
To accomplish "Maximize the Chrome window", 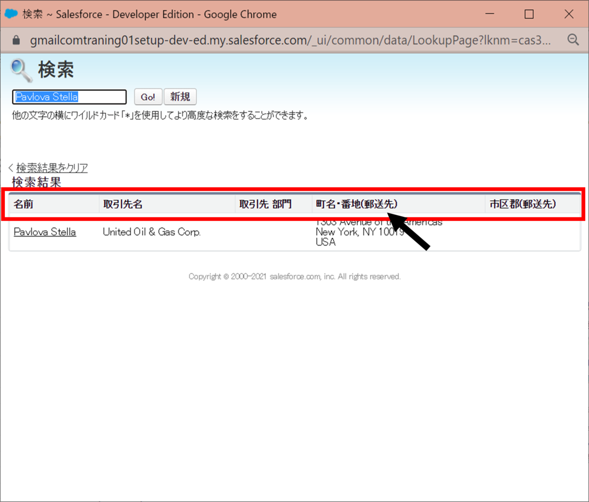I will (x=529, y=14).
